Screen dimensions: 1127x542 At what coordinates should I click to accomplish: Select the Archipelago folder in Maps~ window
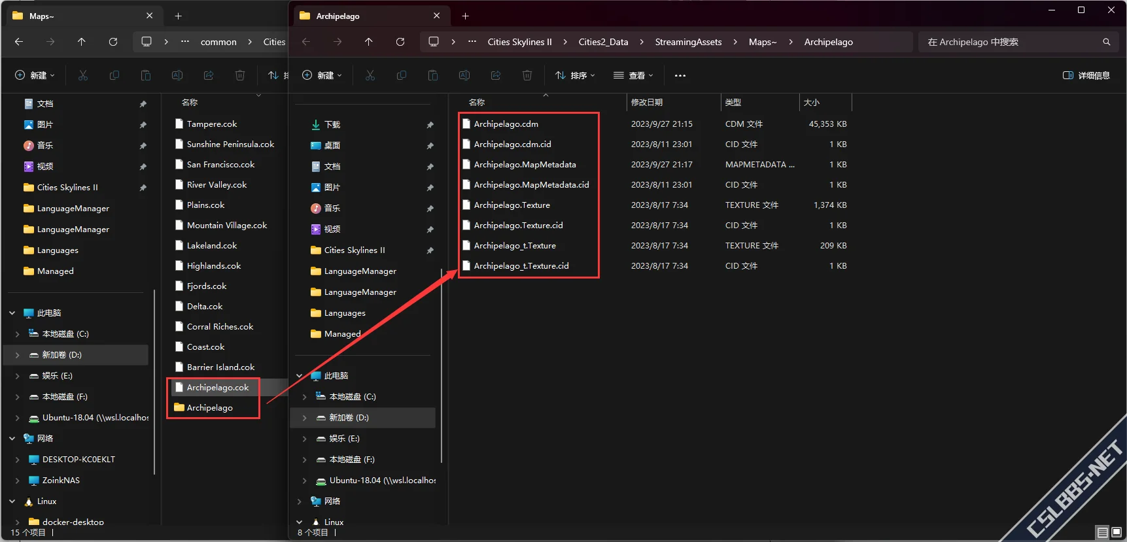coord(209,407)
